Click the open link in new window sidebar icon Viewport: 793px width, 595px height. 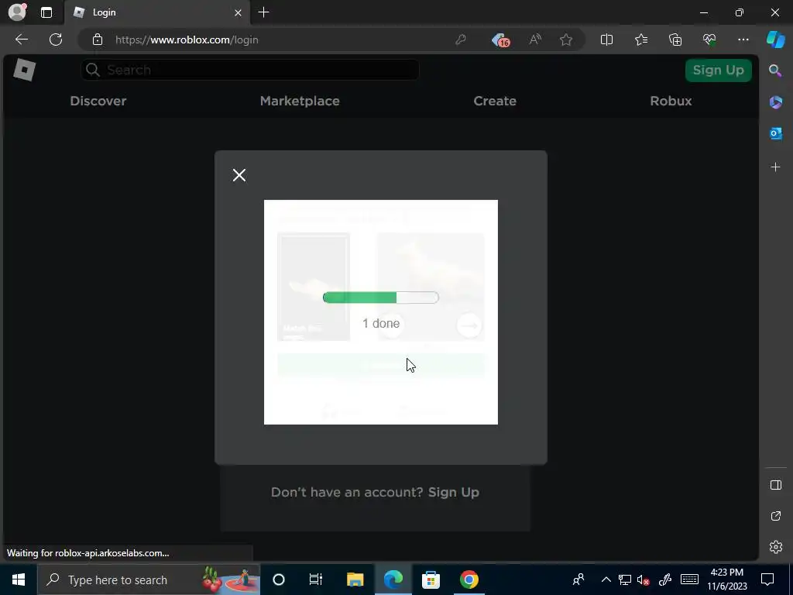pyautogui.click(x=775, y=516)
